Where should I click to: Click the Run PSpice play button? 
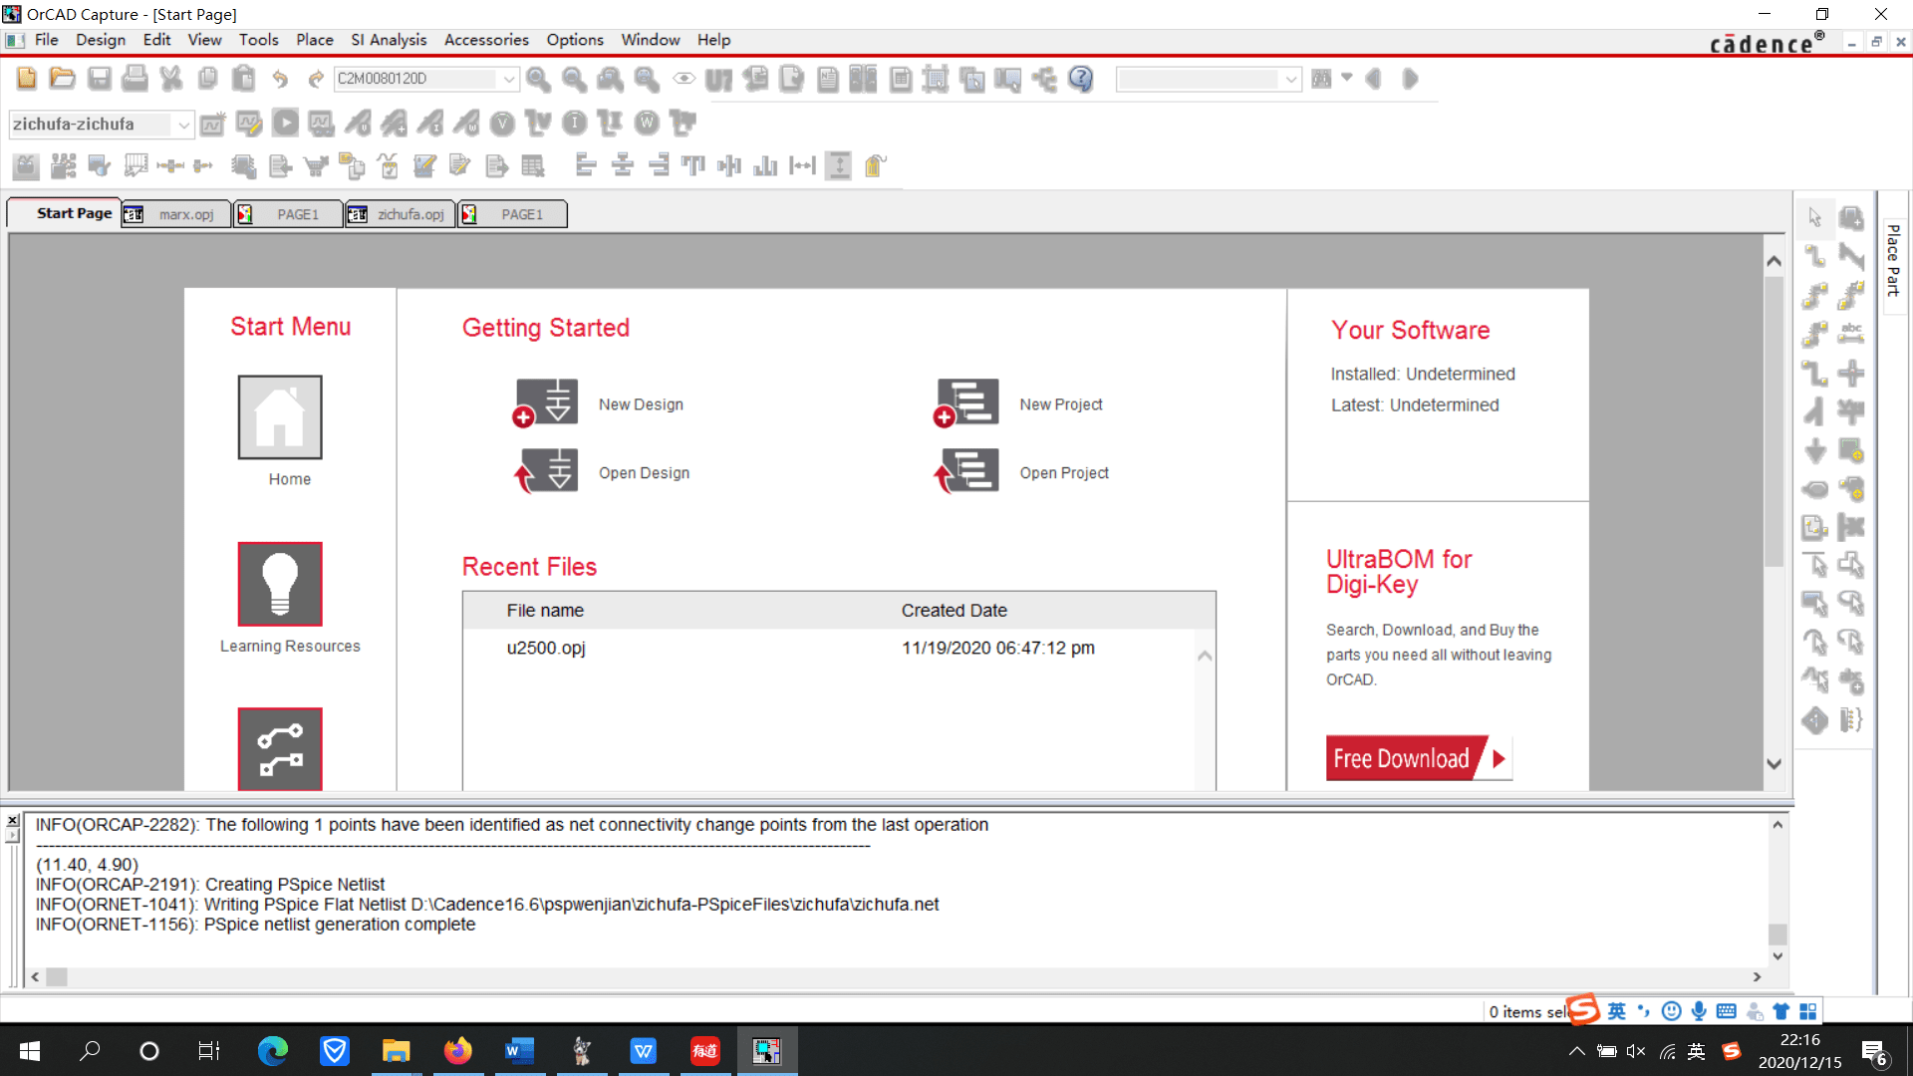[286, 123]
